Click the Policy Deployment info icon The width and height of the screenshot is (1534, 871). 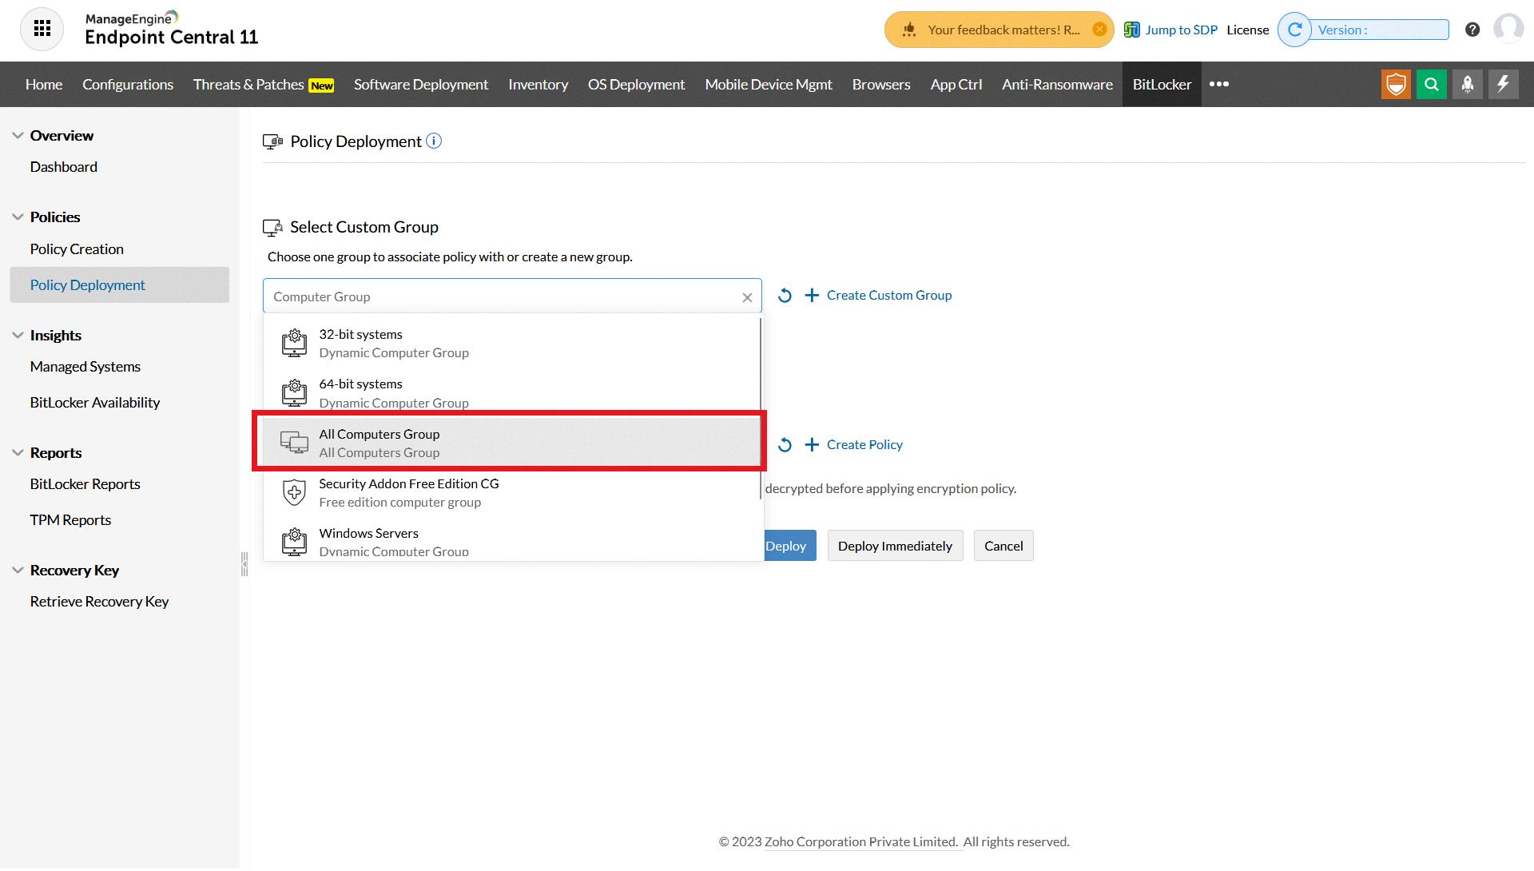point(434,141)
